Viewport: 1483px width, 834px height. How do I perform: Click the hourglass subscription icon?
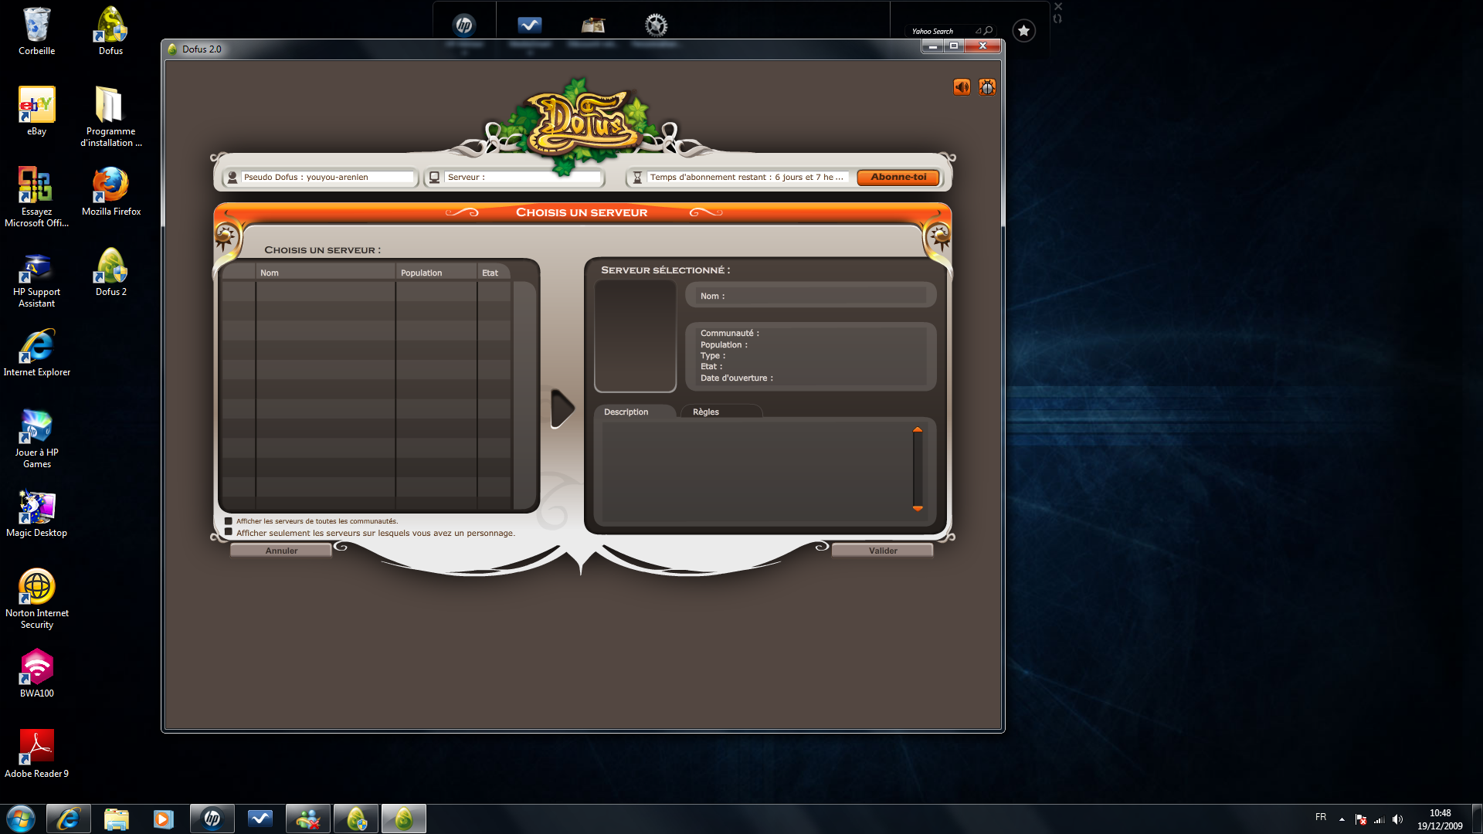637,178
